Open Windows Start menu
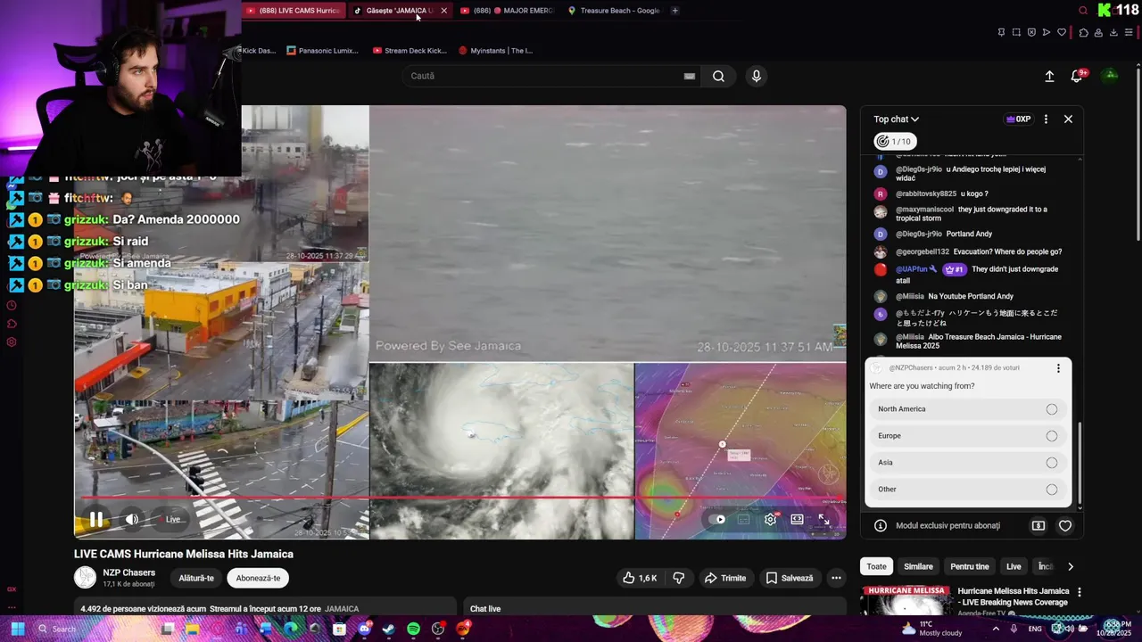 [17, 629]
